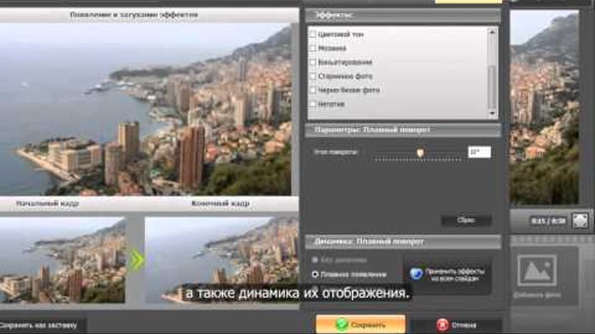The width and height of the screenshot is (595, 334).
Task: Click the green checkmark Save icon
Action: (x=342, y=325)
